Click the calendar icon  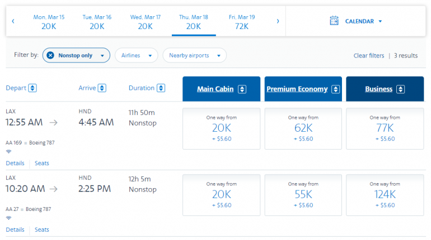point(334,21)
